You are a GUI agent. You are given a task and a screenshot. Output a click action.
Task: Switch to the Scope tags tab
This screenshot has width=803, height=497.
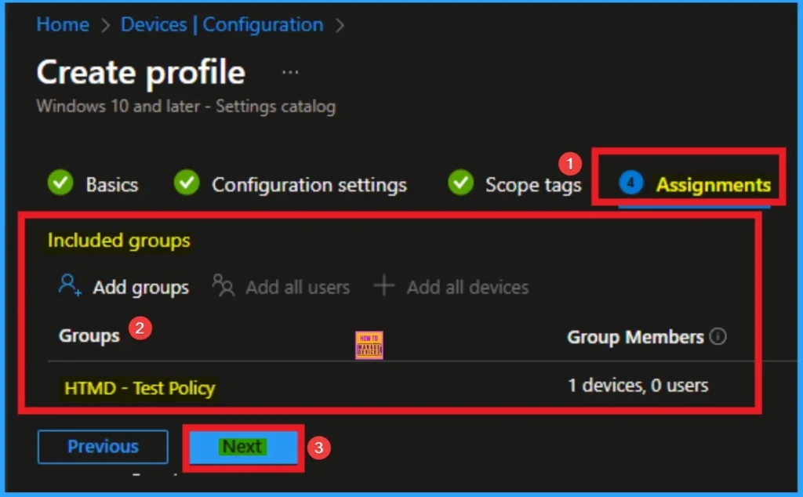(x=532, y=185)
